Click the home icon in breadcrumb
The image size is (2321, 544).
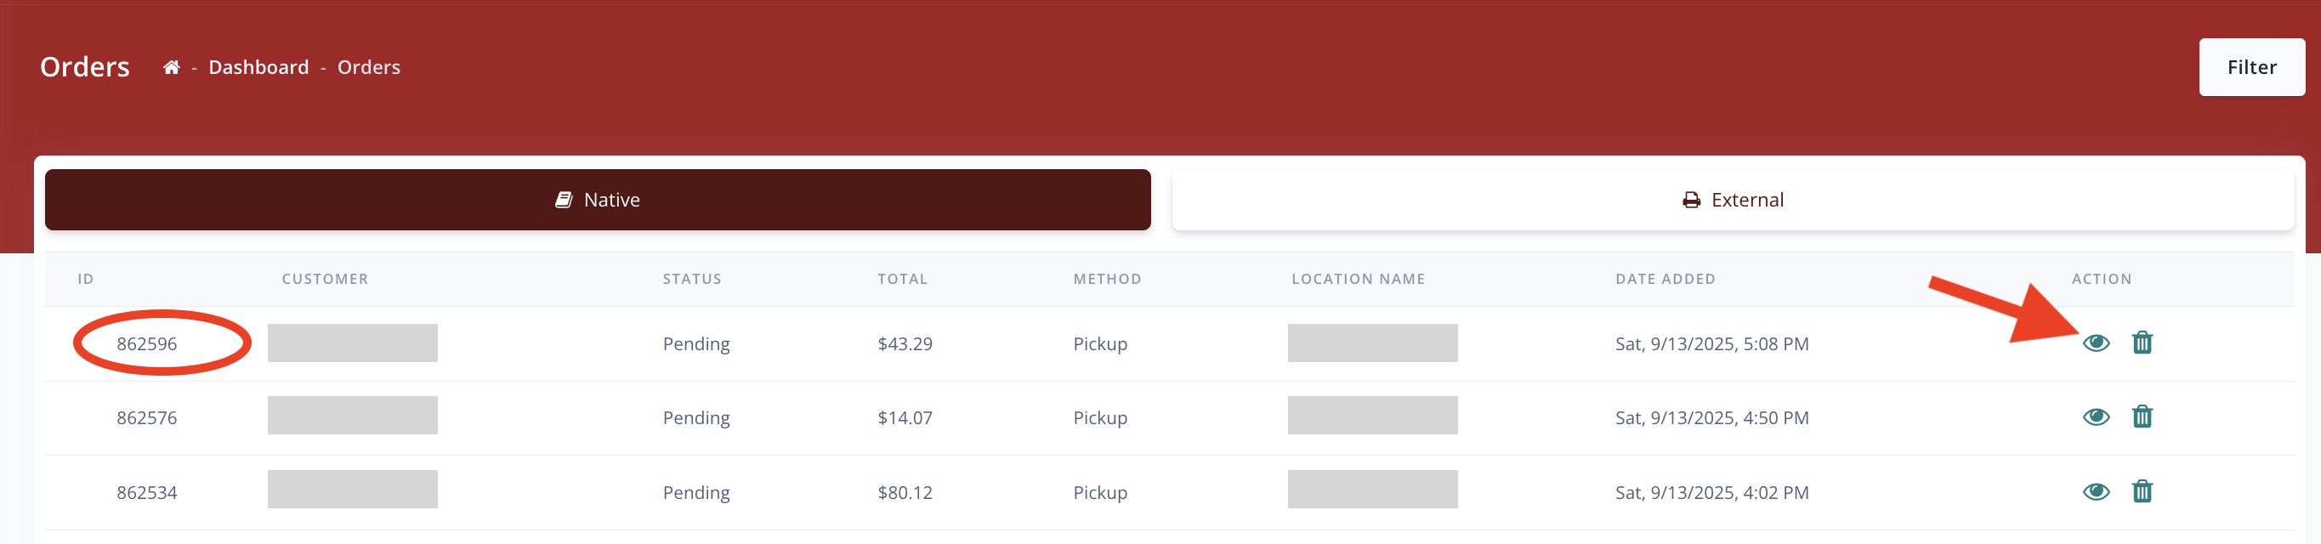(171, 67)
